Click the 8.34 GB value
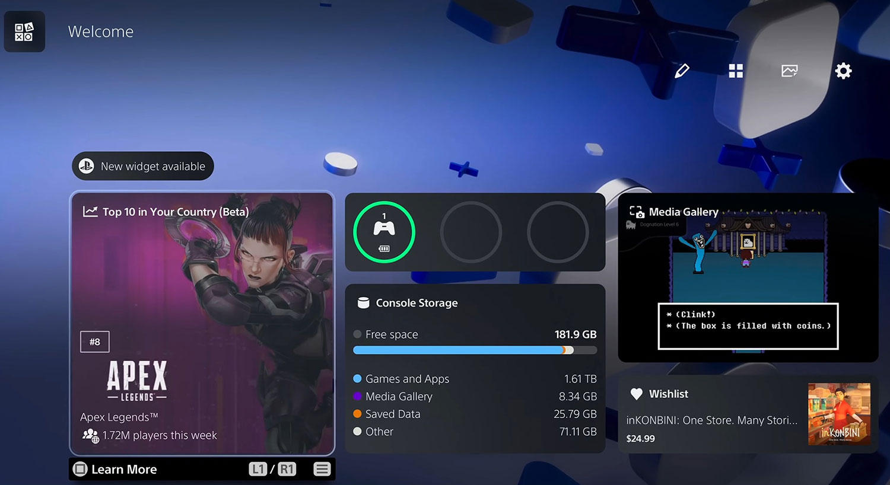 coord(578,396)
